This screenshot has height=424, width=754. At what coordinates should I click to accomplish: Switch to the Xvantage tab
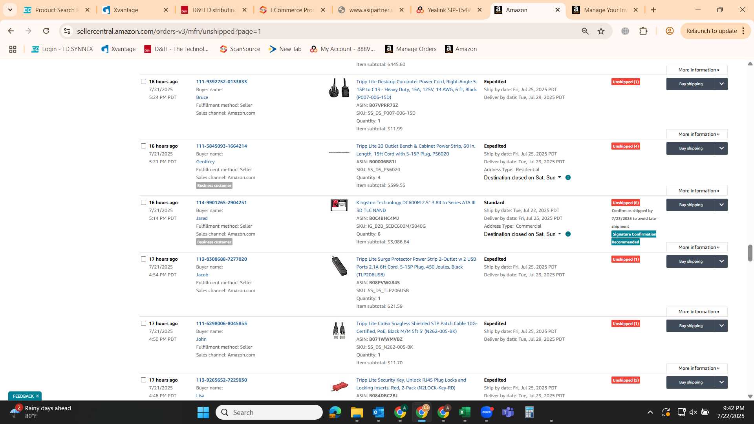pos(135,10)
